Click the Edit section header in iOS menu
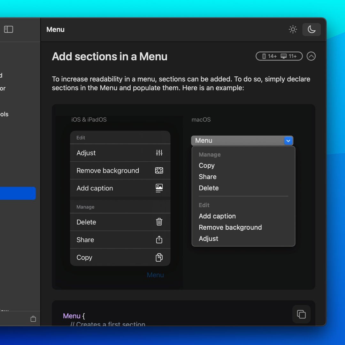Viewport: 345px width, 345px height. [x=80, y=137]
